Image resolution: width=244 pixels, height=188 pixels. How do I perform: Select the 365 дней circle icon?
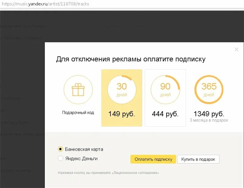[x=209, y=90]
